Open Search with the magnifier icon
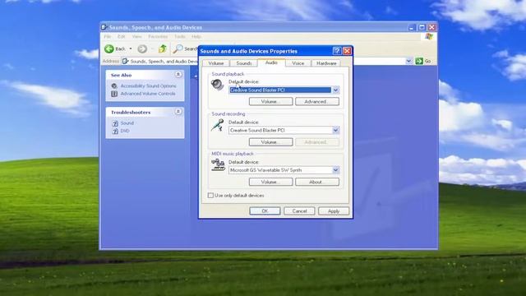The width and height of the screenshot is (526, 296). [178, 49]
